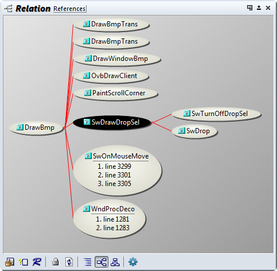This screenshot has height=271, width=277.
Task: Open the gear settings icon
Action: pos(133,262)
